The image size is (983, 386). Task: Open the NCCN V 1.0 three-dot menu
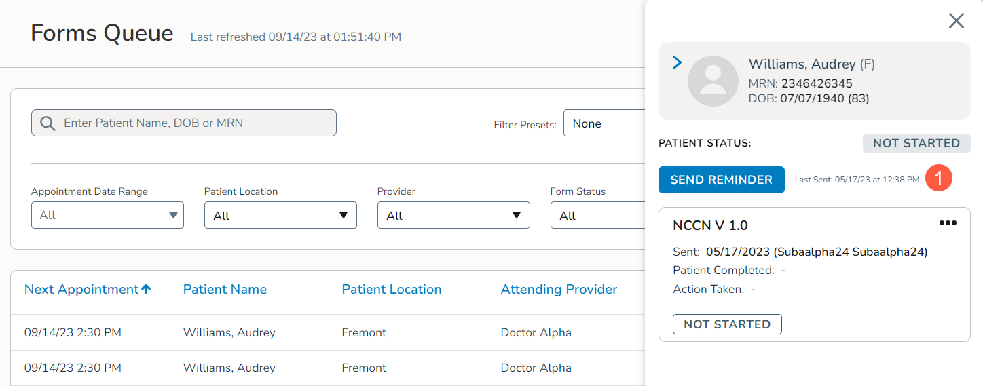pos(947,223)
